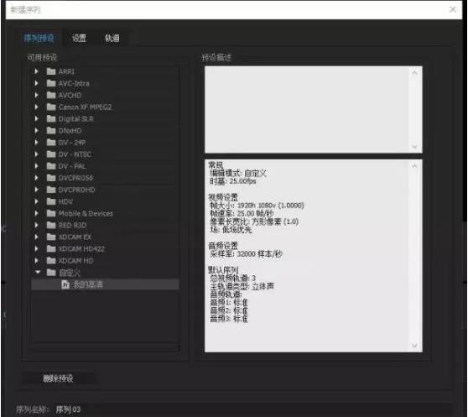Screen dimensions: 468x417
Task: Expand the Digital SLR folder
Action: (x=36, y=118)
